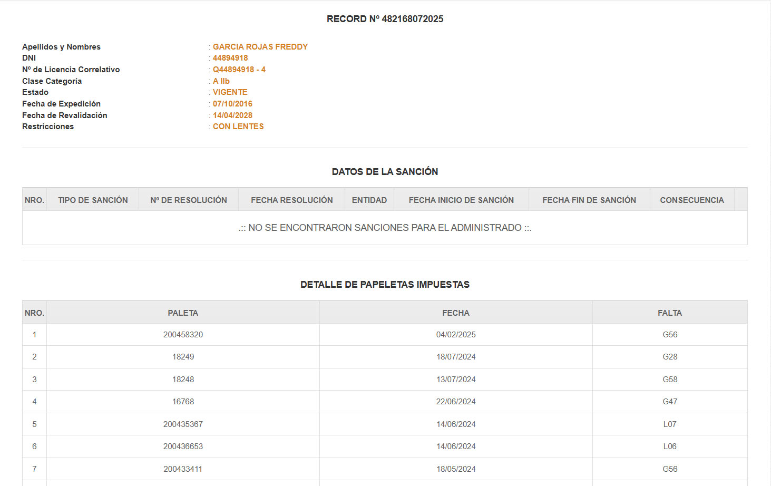This screenshot has height=486, width=771.
Task: Click the TIPO DE SANCIÓN column header
Action: 93,200
